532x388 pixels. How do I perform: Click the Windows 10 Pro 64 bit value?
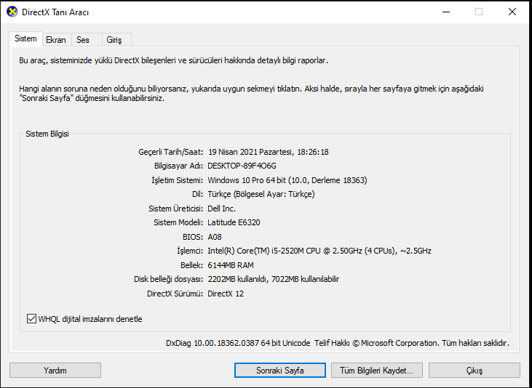click(287, 180)
